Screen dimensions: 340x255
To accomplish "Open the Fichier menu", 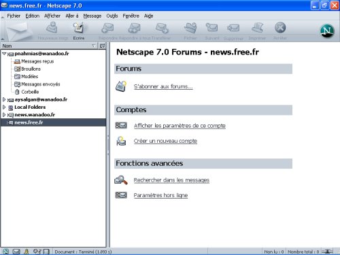I will tap(14, 16).
